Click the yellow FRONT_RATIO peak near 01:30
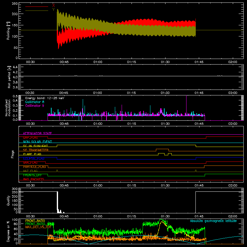Viewport: 247px width, 247px height. (x=162, y=222)
